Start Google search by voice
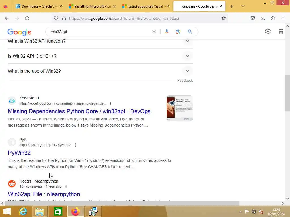This screenshot has height=217, width=290. [x=167, y=32]
